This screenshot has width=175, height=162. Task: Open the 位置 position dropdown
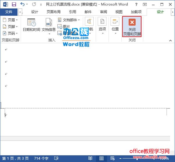[x=115, y=26]
